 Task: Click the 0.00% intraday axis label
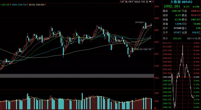pos(197,77)
